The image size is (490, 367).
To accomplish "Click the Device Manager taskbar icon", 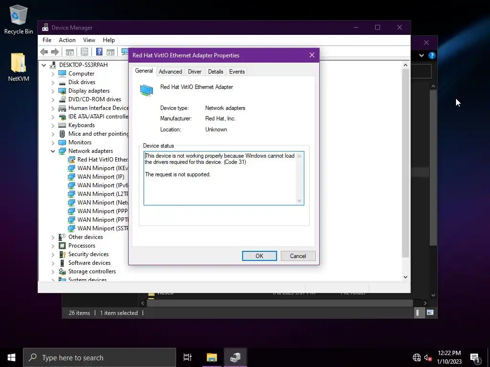I will (235, 357).
